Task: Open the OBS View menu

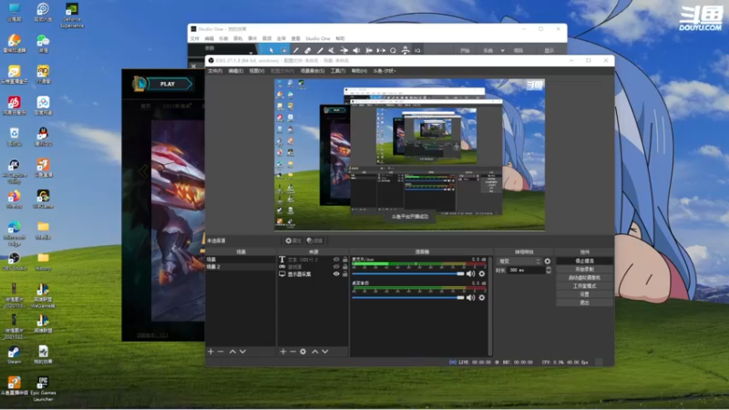Action: (x=257, y=71)
